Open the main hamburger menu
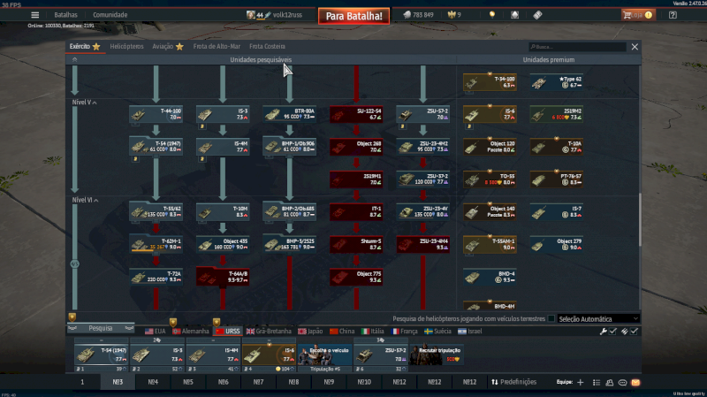This screenshot has width=707, height=397. coord(34,15)
